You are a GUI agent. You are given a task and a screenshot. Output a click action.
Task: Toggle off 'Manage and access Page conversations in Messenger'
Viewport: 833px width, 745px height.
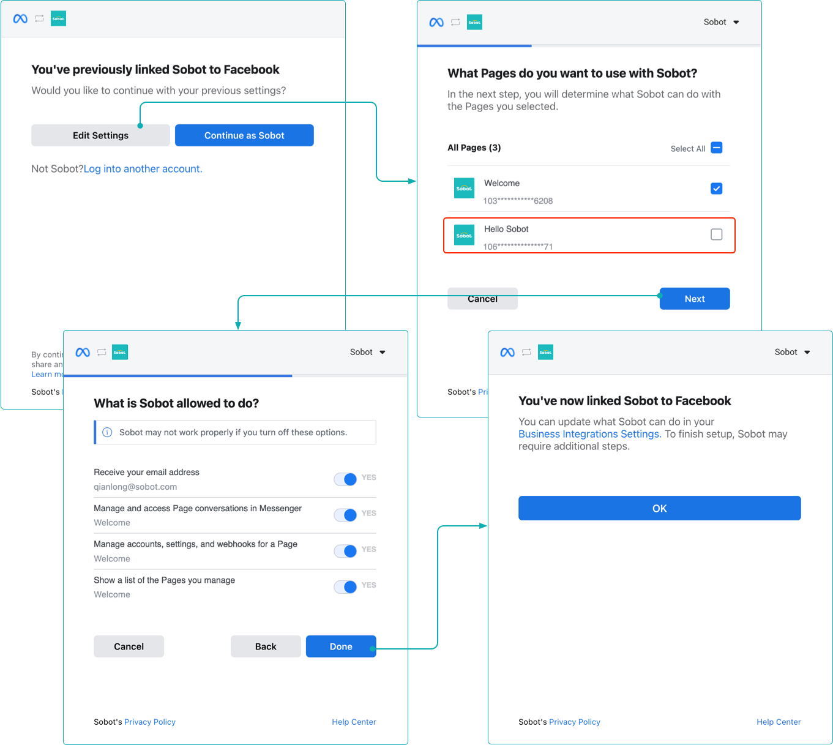[x=345, y=515]
